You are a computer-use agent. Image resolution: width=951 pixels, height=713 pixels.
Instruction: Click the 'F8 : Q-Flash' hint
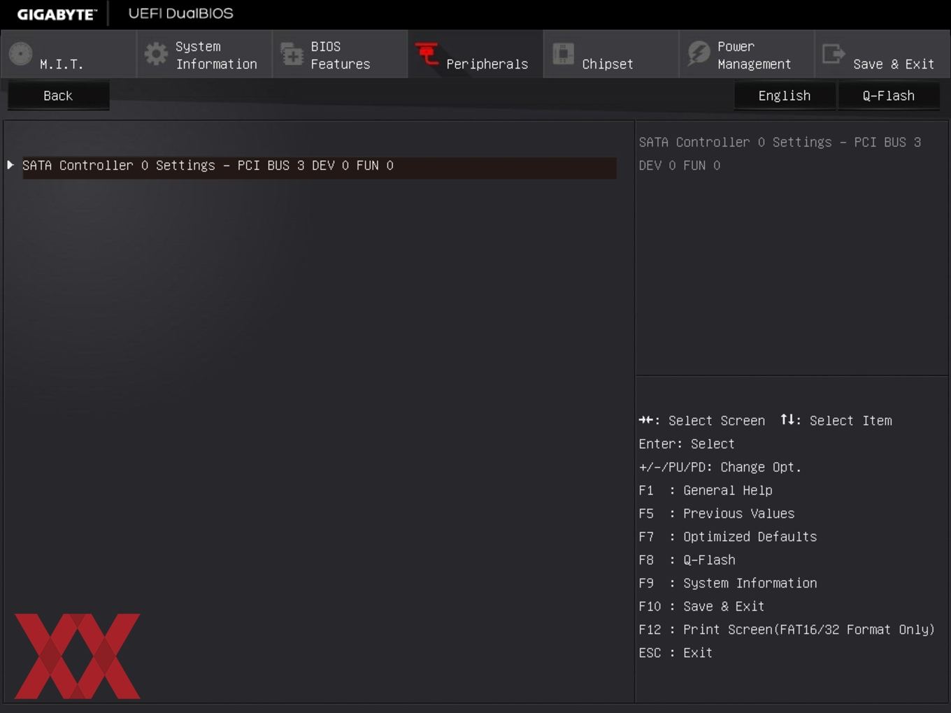click(x=687, y=560)
